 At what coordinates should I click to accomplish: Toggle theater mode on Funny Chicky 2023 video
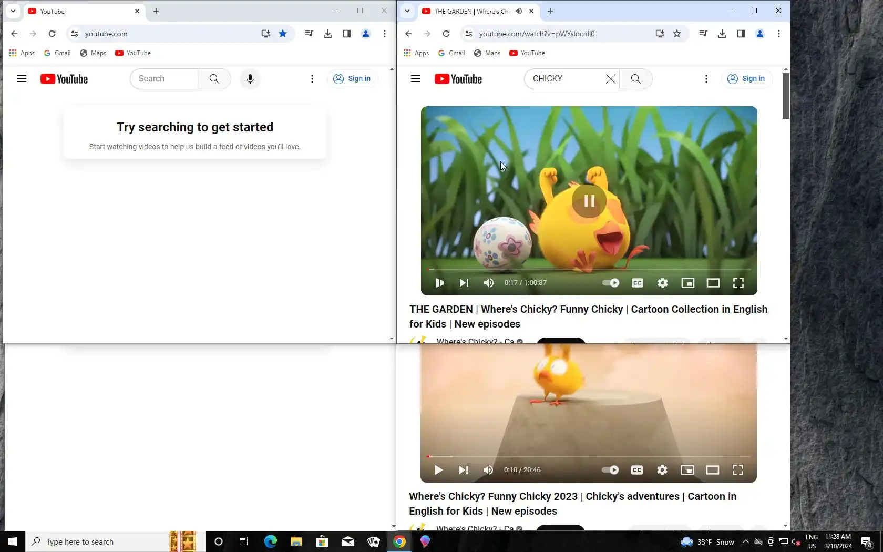click(713, 470)
